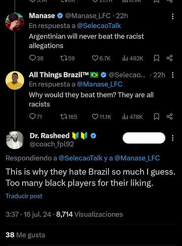Open more options menu on Manase's tweet
This screenshot has width=182, height=246.
point(173,16)
